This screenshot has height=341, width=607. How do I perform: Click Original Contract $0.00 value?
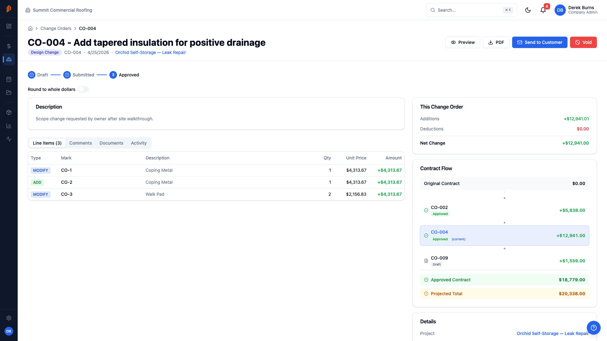[579, 183]
